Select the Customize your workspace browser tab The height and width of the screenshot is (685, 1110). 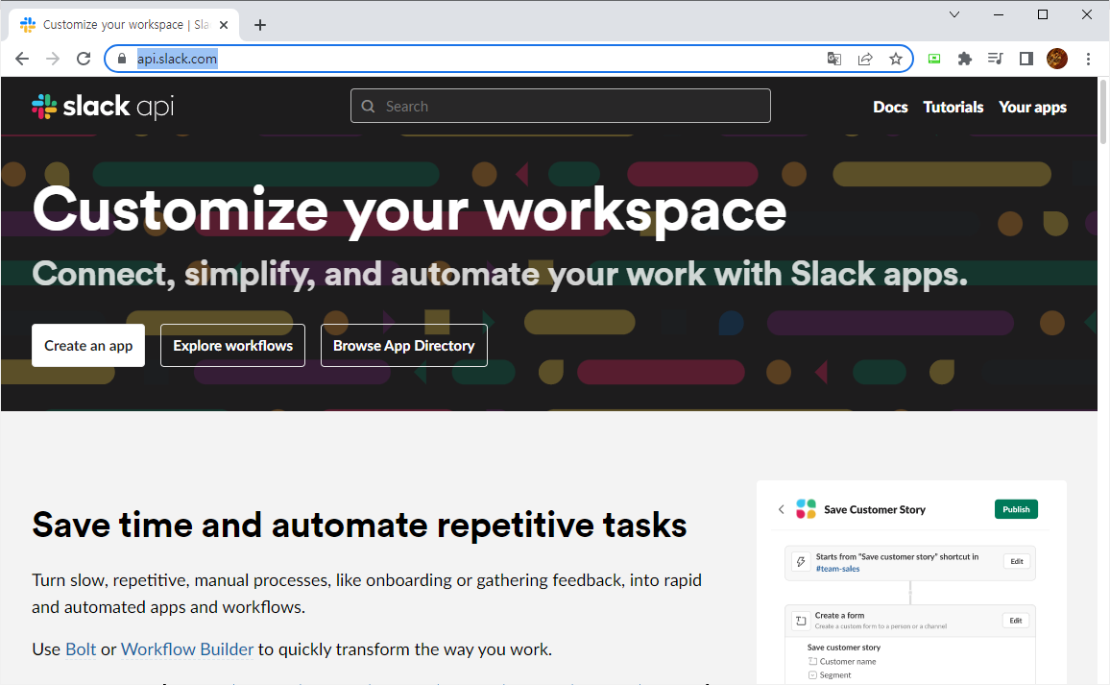[x=125, y=25]
